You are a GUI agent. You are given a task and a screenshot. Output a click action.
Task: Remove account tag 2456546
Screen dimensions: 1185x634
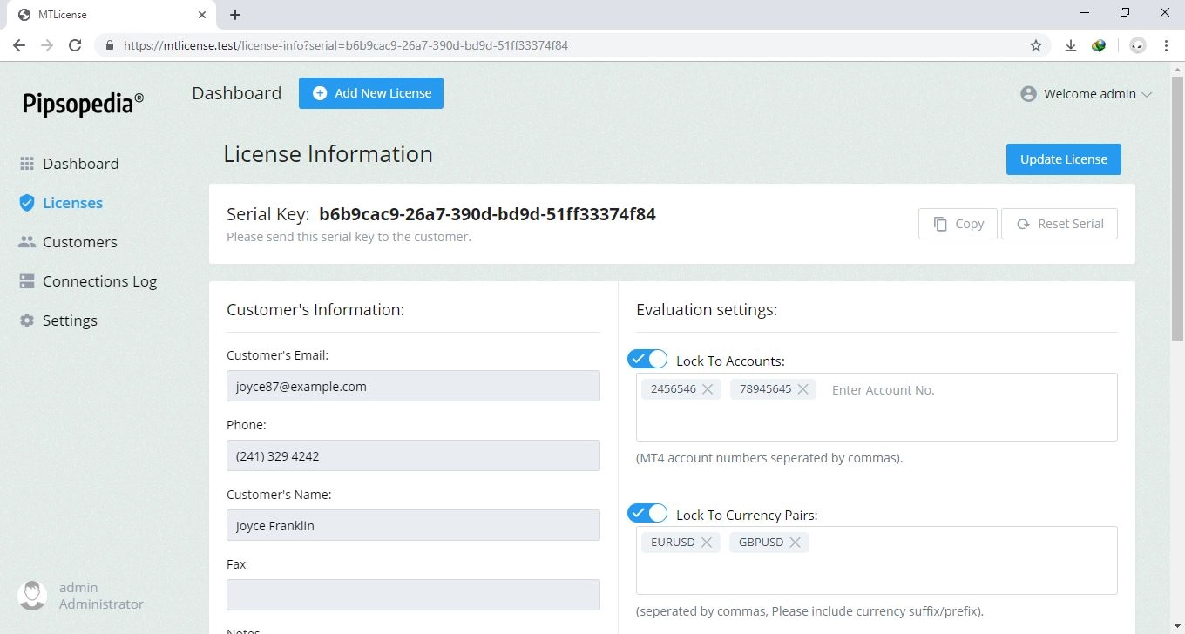pyautogui.click(x=708, y=389)
